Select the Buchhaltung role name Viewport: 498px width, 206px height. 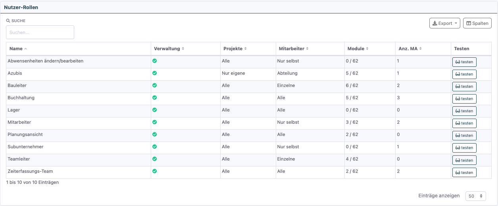(x=21, y=98)
